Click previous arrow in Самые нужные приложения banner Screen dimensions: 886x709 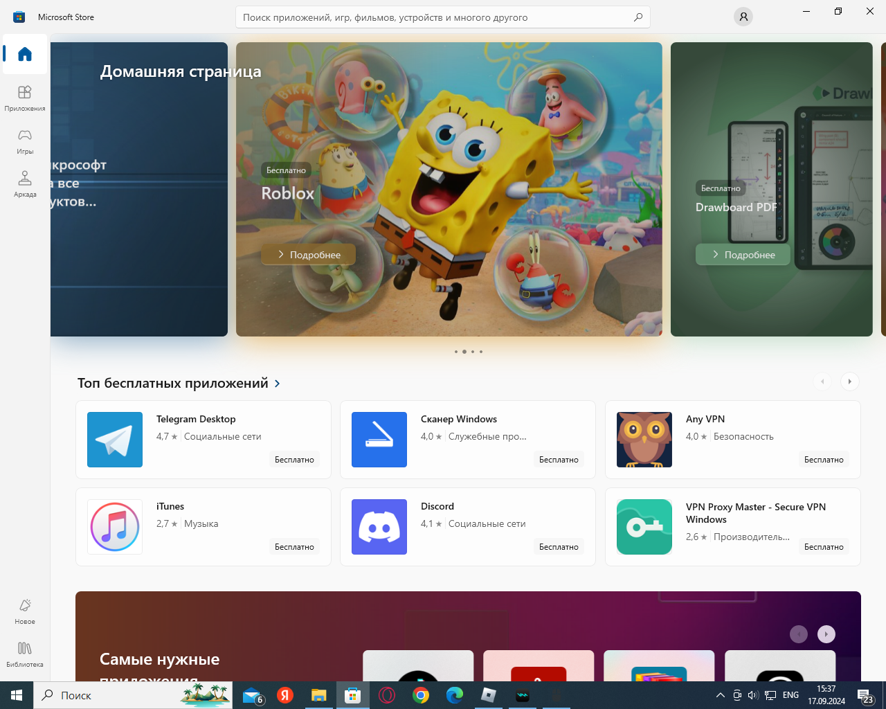pos(799,634)
